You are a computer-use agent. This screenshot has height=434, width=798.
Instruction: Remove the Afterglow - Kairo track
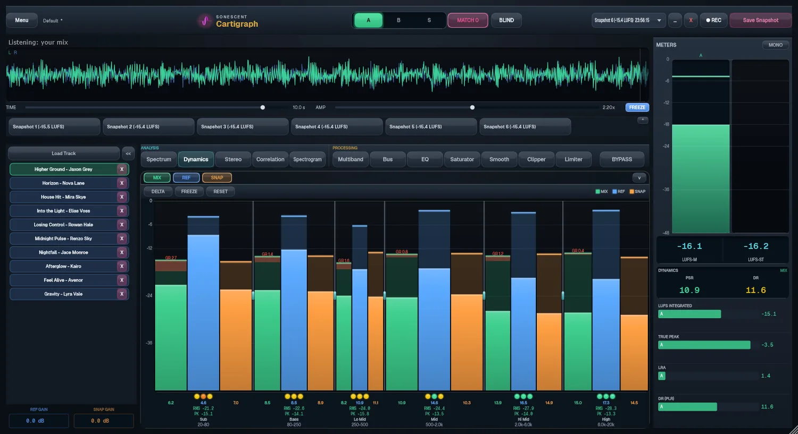click(122, 266)
